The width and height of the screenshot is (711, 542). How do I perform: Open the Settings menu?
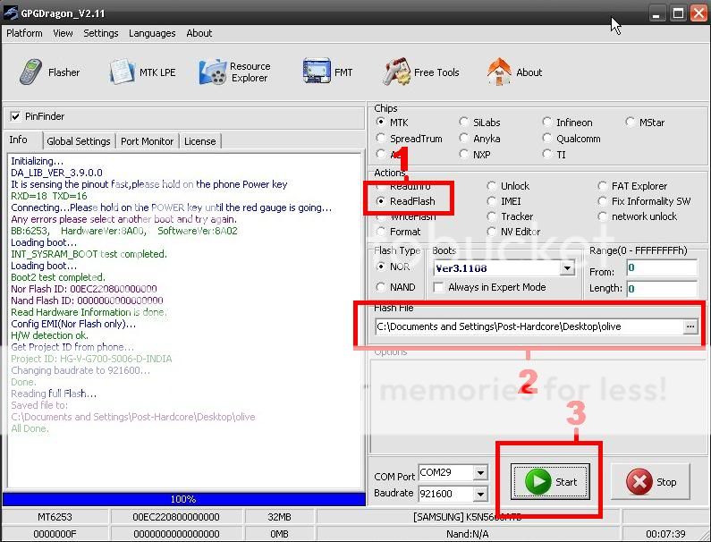[x=100, y=33]
